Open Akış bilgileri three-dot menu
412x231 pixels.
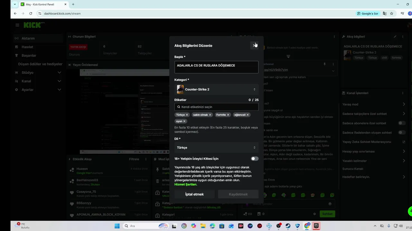[403, 37]
